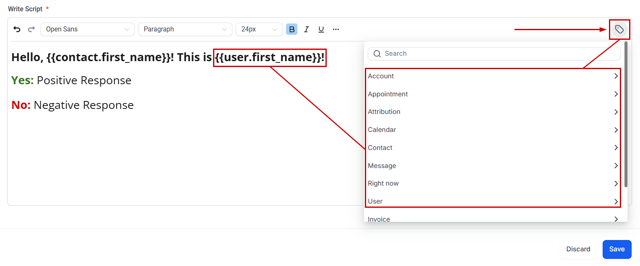Expand chevron next to Right now
Screen dimensions: 640x266
[x=616, y=183]
